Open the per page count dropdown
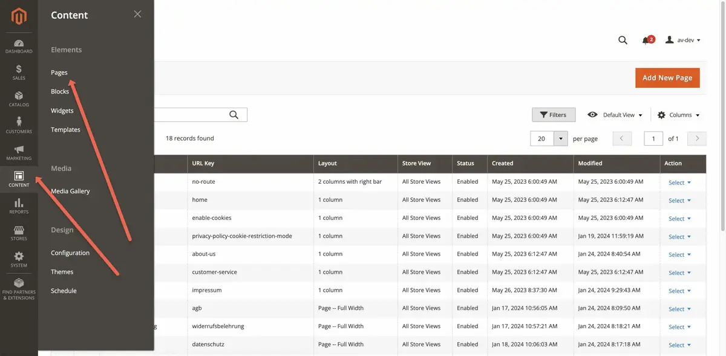 click(561, 138)
